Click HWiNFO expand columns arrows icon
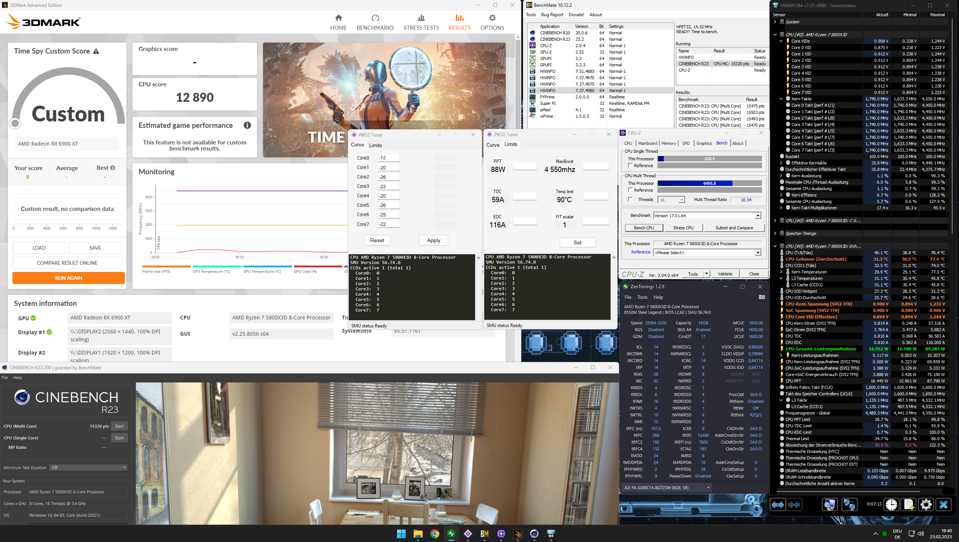The image size is (959, 542). (777, 504)
